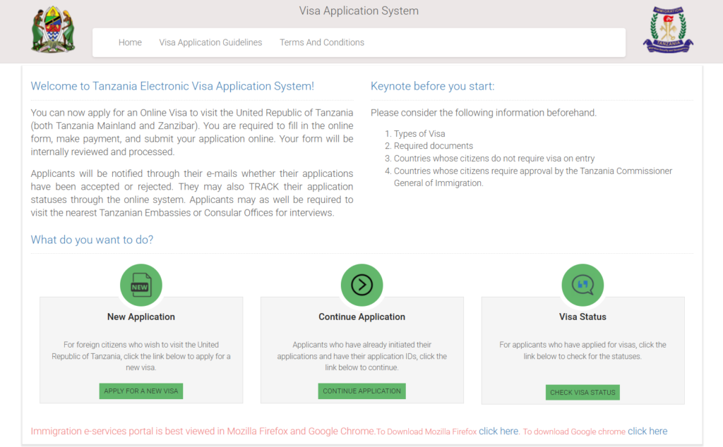Click the 'Visa Application System' page title
The width and height of the screenshot is (723, 447).
click(359, 11)
